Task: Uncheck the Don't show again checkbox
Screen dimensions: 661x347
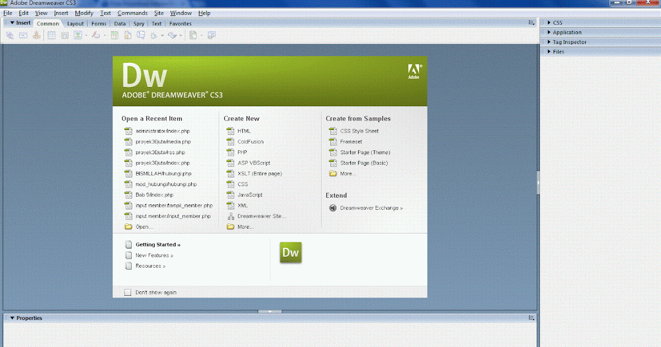Action: pyautogui.click(x=128, y=292)
